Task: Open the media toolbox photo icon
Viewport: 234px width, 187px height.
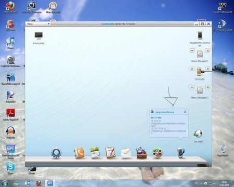Action: pos(141,153)
